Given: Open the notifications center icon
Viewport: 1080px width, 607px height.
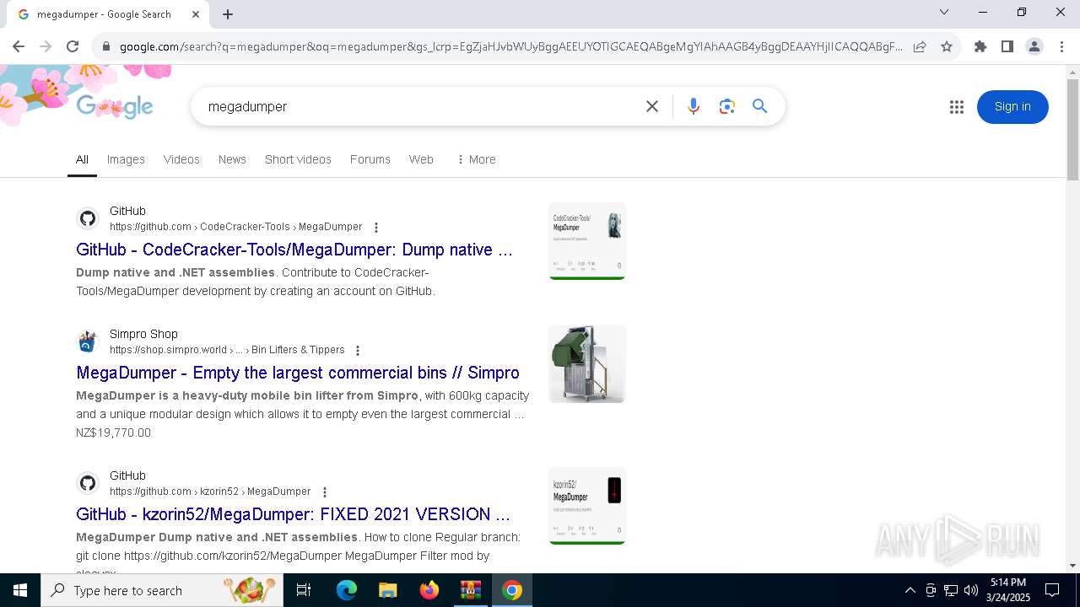Looking at the screenshot, I should tap(1052, 590).
